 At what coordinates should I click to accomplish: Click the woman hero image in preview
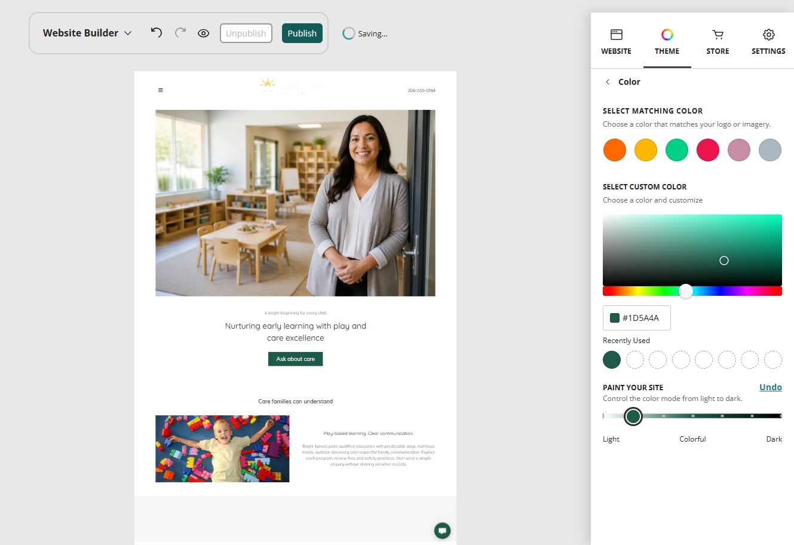click(x=295, y=203)
